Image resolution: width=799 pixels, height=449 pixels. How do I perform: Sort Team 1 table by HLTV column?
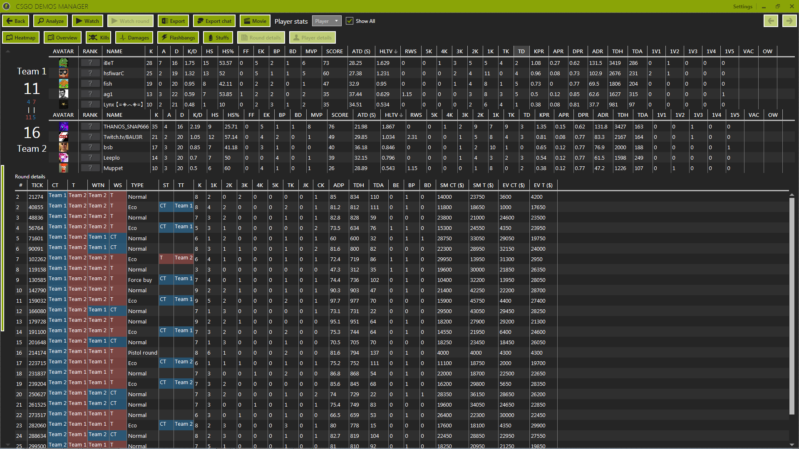click(388, 52)
